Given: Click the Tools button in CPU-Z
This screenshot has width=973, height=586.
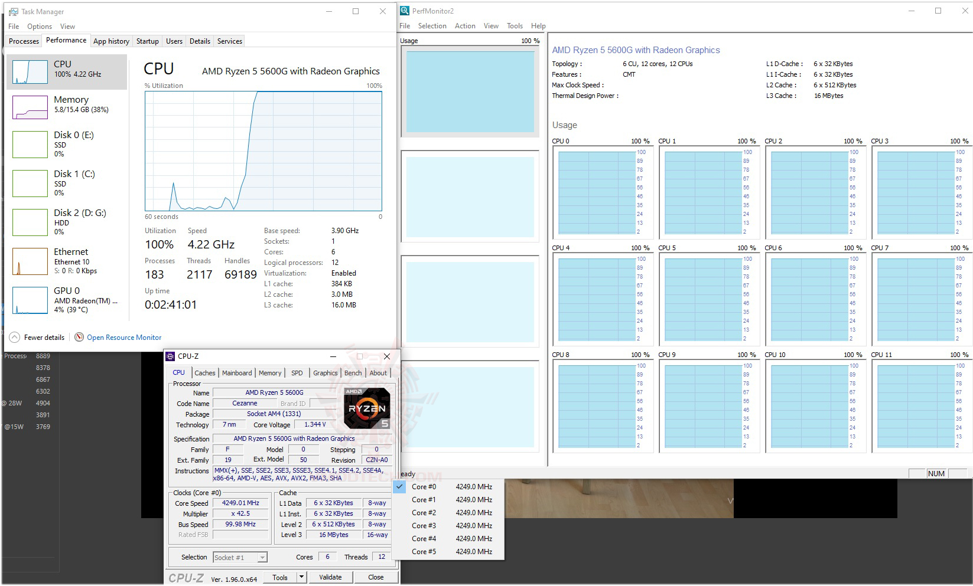Looking at the screenshot, I should click(280, 577).
